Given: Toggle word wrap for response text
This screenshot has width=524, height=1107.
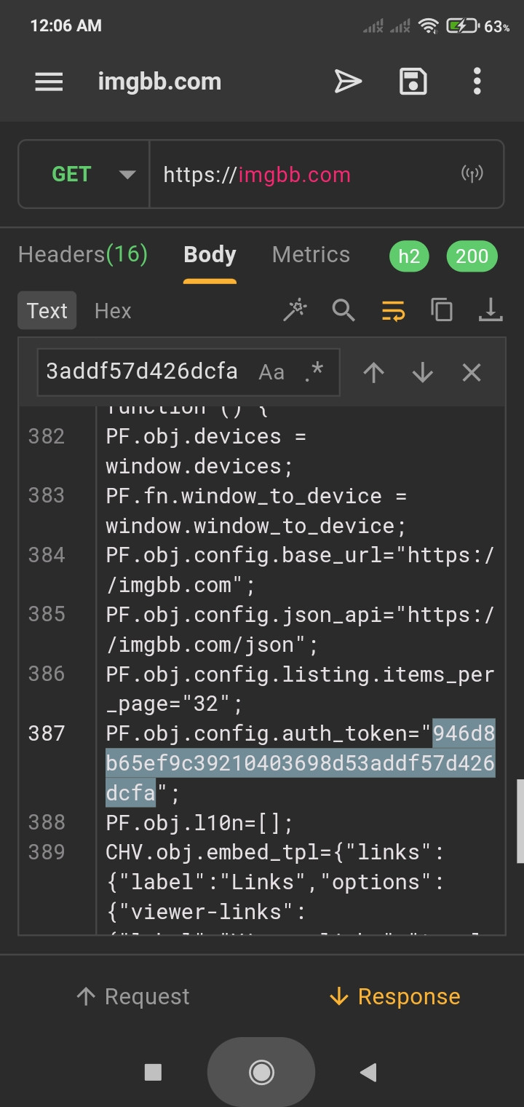Looking at the screenshot, I should (393, 311).
